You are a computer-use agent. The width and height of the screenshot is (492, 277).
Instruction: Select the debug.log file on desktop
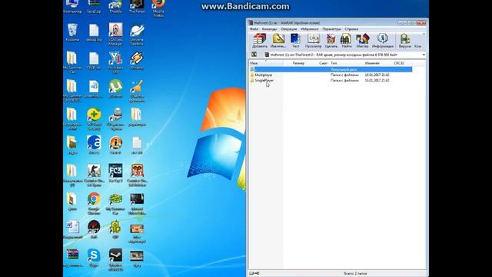click(94, 32)
